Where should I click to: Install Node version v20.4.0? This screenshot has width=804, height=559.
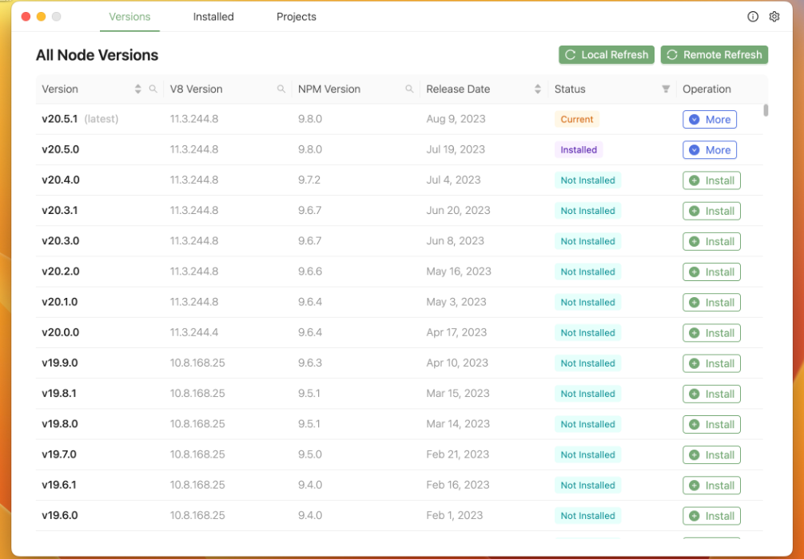point(711,180)
